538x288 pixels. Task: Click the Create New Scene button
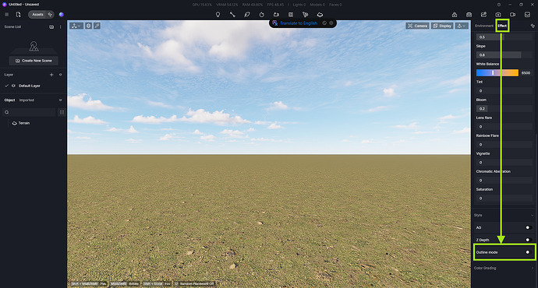tap(34, 61)
